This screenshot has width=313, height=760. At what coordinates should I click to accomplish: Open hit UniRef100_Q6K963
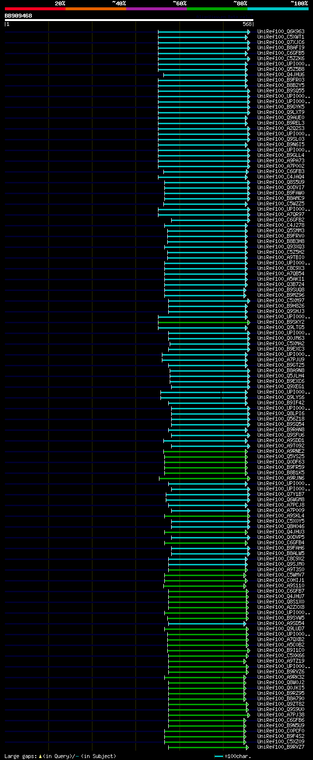pyautogui.click(x=281, y=32)
